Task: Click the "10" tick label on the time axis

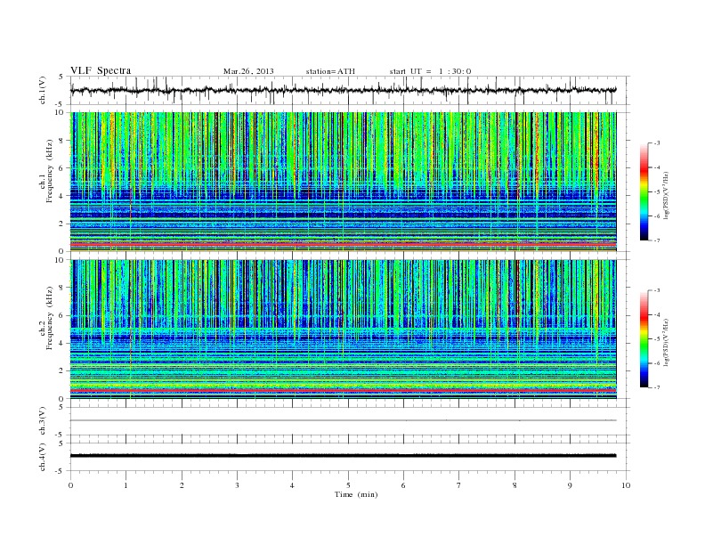Action: [x=626, y=485]
